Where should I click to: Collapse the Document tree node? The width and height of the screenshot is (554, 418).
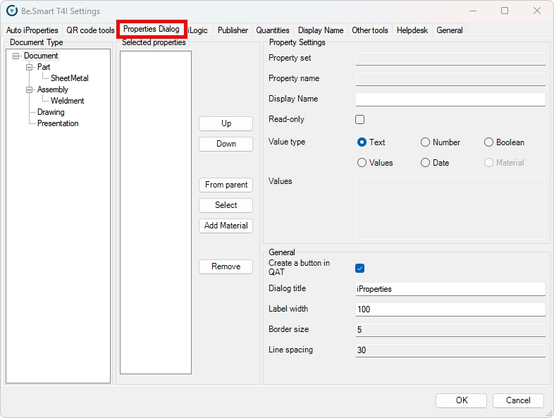click(x=16, y=56)
